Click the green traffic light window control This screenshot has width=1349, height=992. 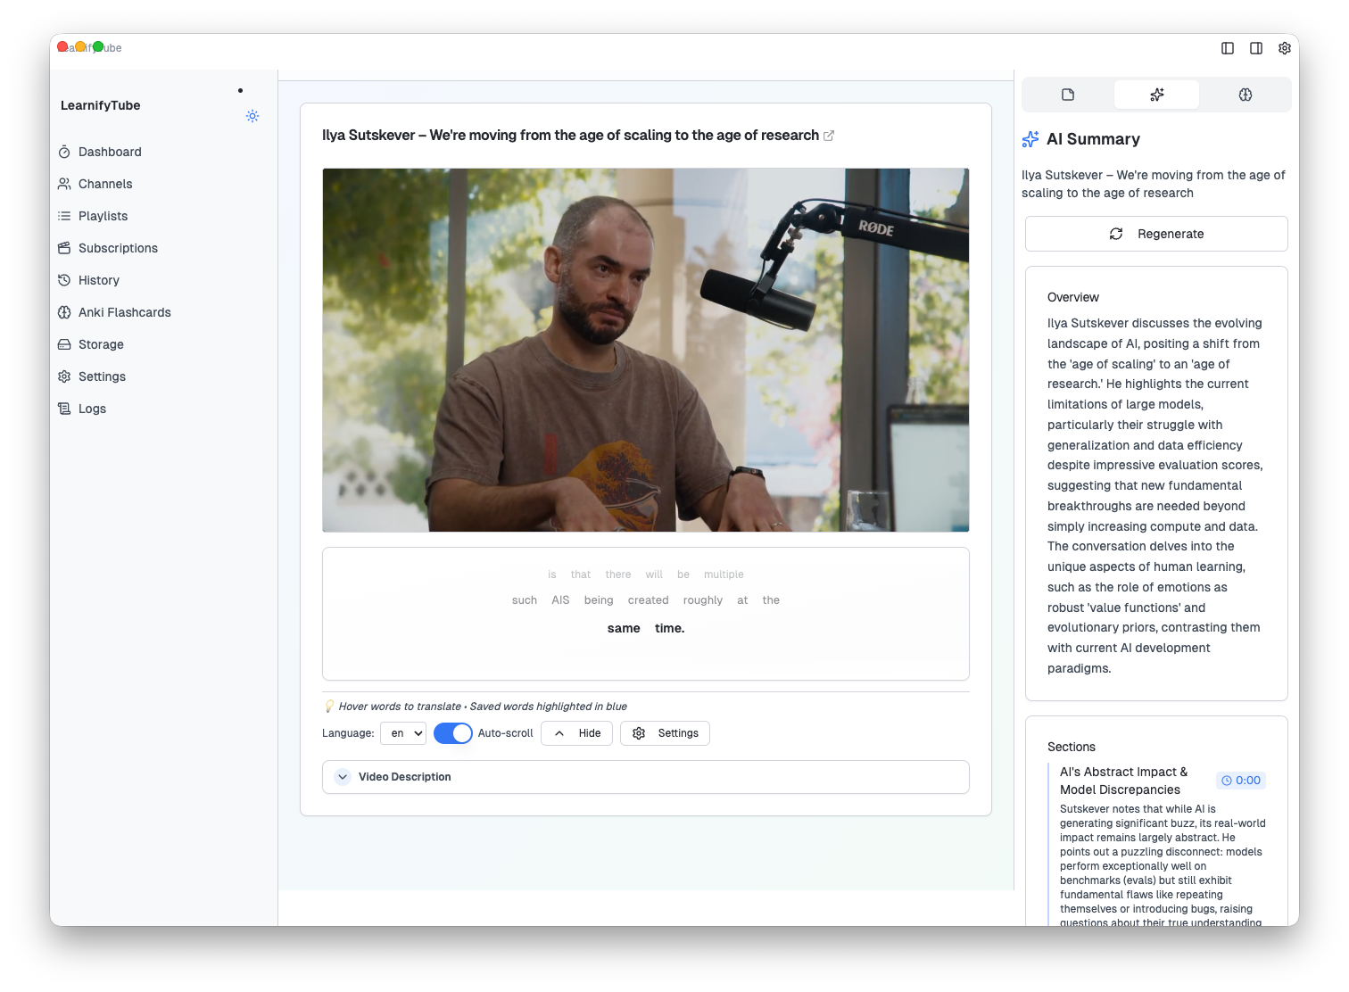tap(96, 46)
